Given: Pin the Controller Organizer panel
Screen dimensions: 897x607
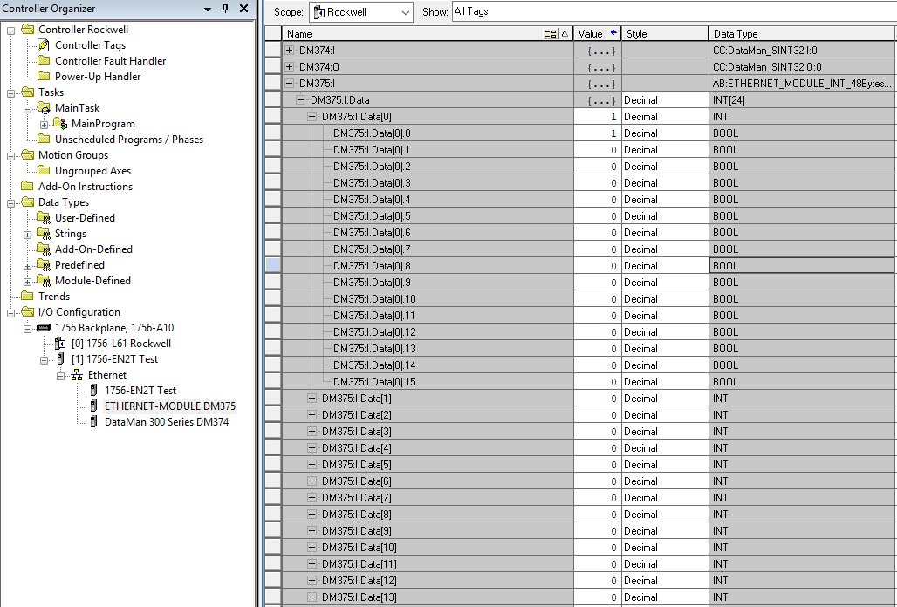Looking at the screenshot, I should (225, 9).
